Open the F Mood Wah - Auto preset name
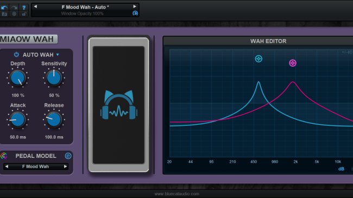 tap(85, 7)
